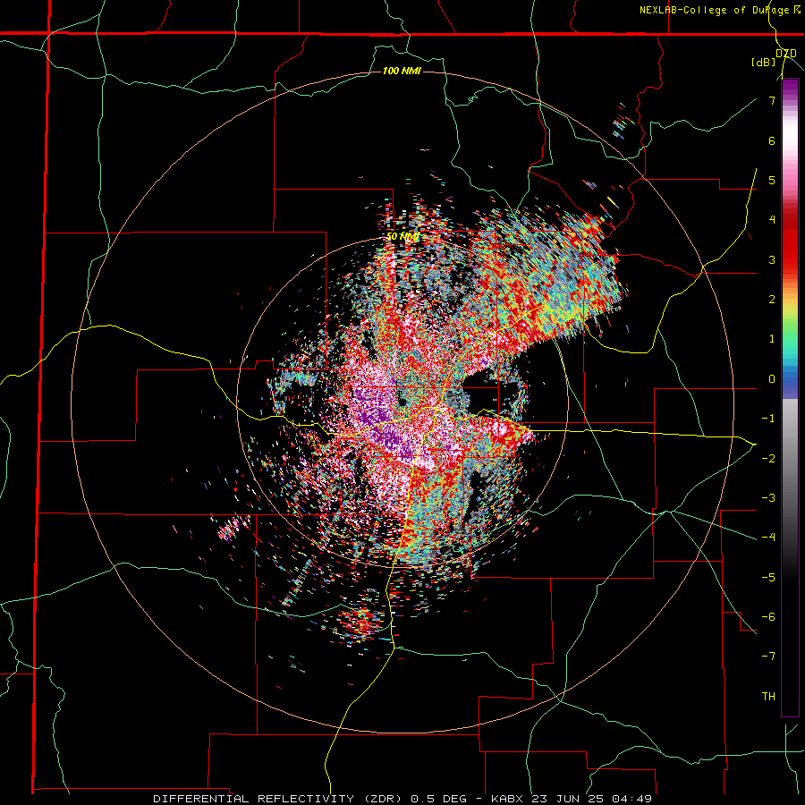
Task: Click the -4 dB value on color scale
Action: pos(768,538)
